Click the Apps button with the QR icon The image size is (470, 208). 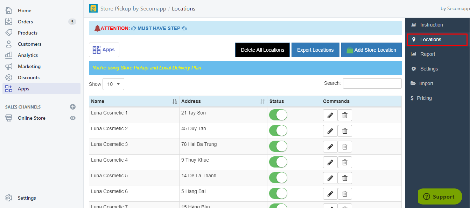click(104, 50)
